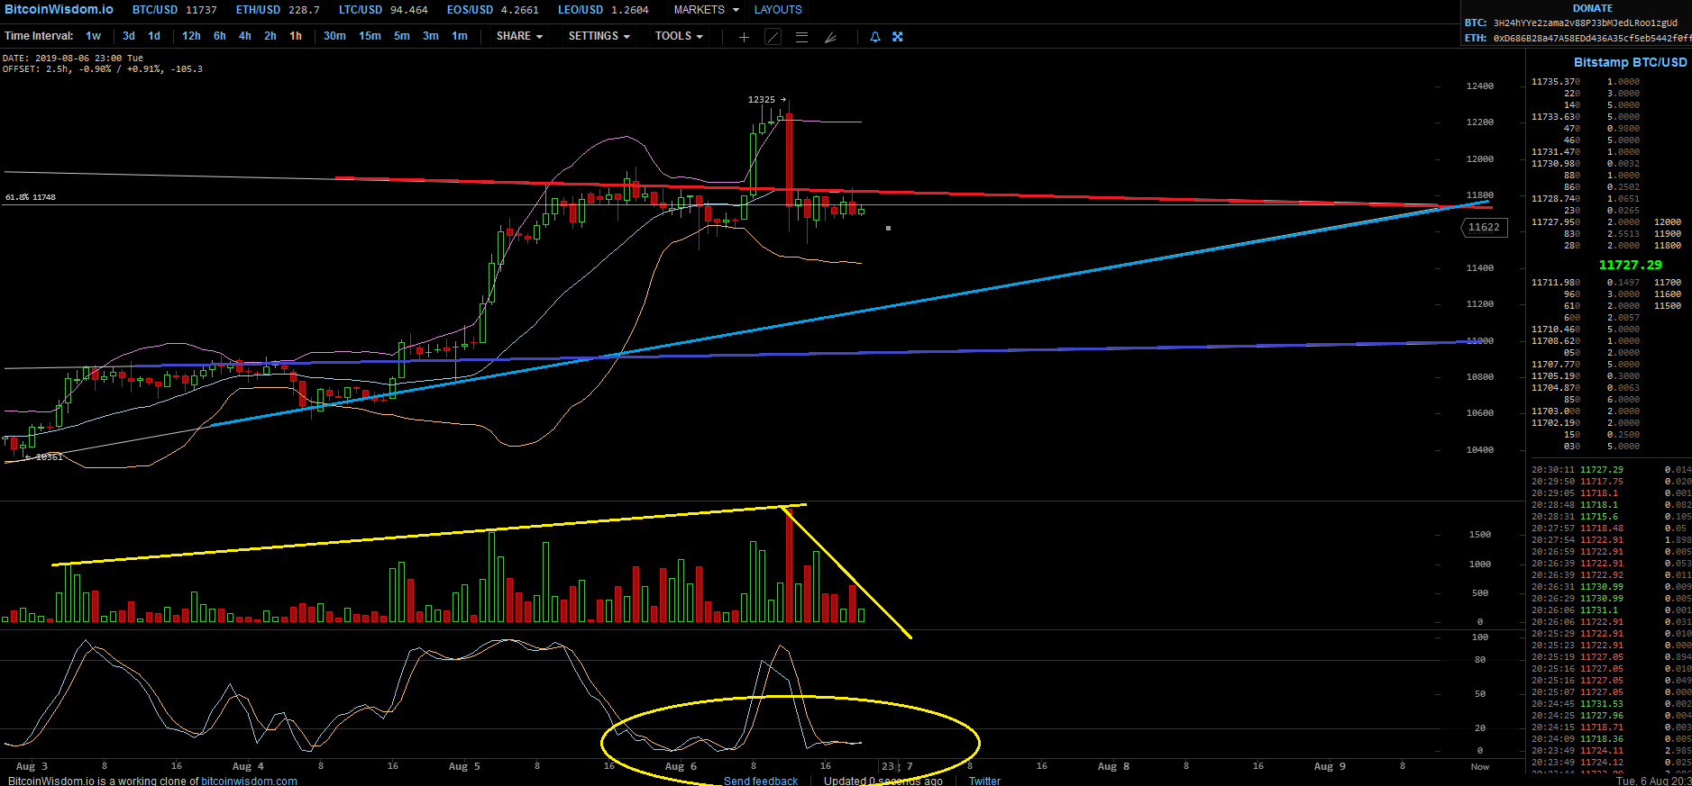Click the Aug 5 date axis label

click(464, 766)
